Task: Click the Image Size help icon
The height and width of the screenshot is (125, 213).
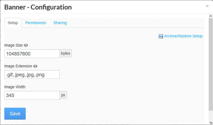Action: (26, 45)
